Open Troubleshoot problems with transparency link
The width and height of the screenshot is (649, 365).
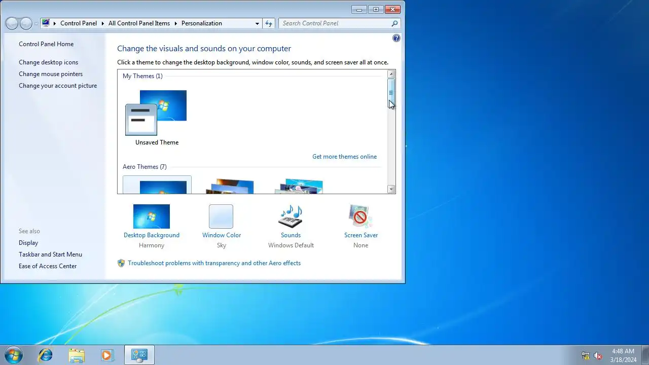214,263
